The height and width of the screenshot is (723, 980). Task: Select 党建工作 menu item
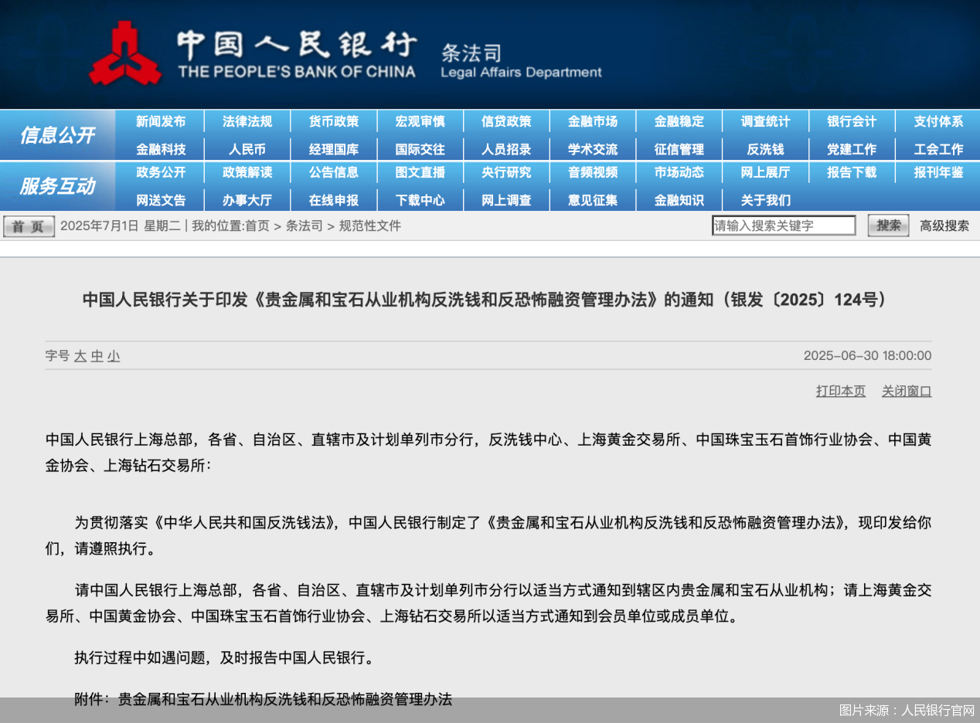point(852,149)
